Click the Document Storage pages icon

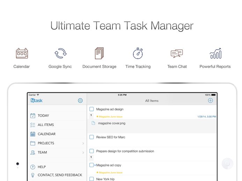click(99, 53)
